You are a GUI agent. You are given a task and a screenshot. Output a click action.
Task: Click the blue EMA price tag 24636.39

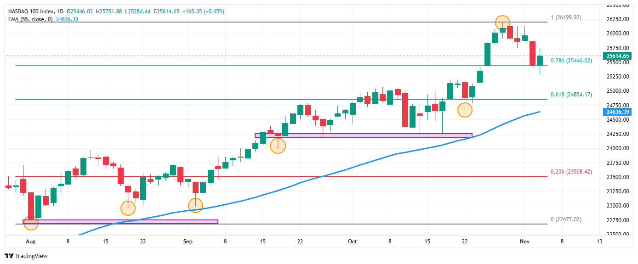coord(617,112)
